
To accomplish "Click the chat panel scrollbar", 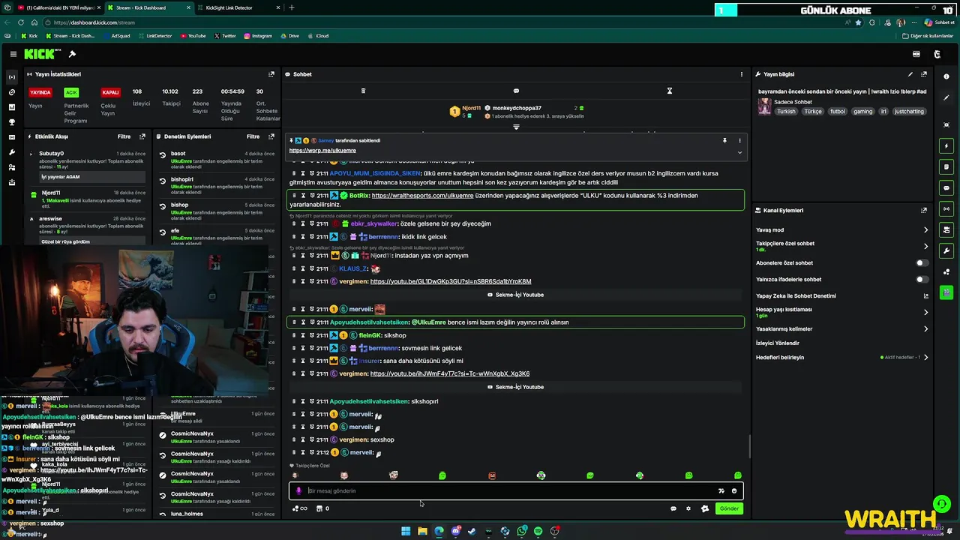I will tap(749, 447).
